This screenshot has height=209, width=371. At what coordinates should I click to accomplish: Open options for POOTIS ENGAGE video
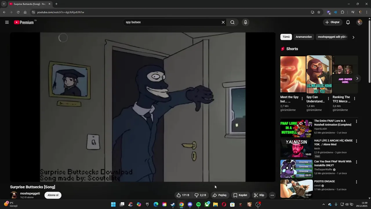tap(357, 182)
